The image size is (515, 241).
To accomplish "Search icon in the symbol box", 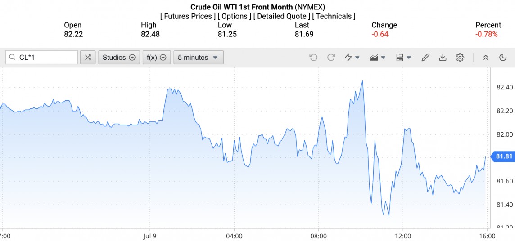I will [x=13, y=58].
